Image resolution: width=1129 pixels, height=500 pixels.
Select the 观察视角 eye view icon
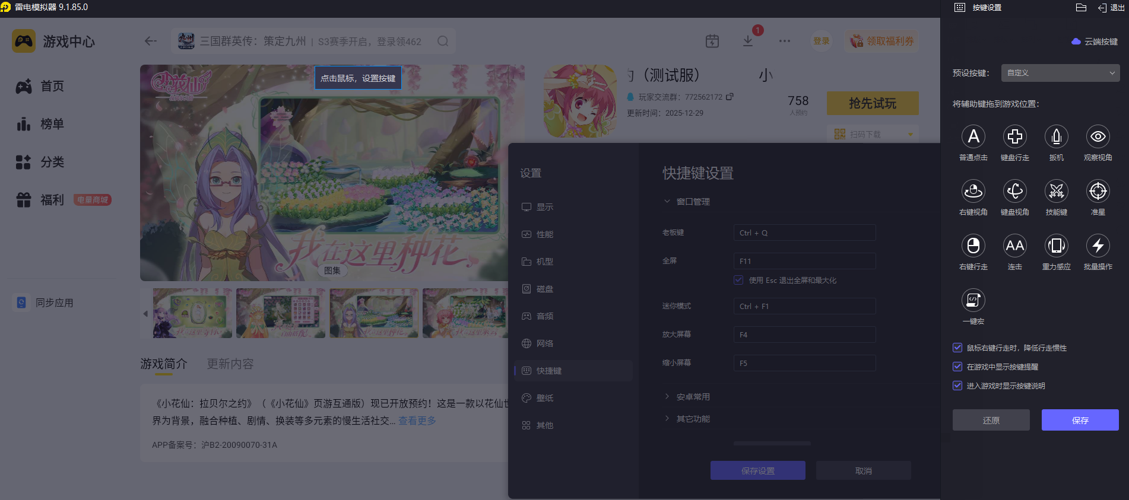pyautogui.click(x=1098, y=136)
